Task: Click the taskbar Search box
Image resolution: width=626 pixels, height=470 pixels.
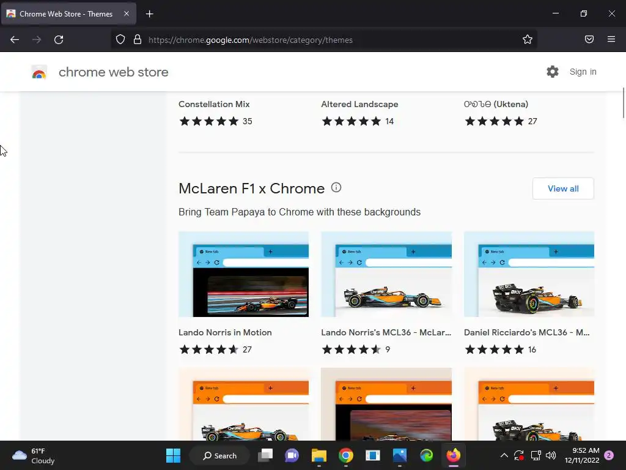Action: tap(220, 455)
